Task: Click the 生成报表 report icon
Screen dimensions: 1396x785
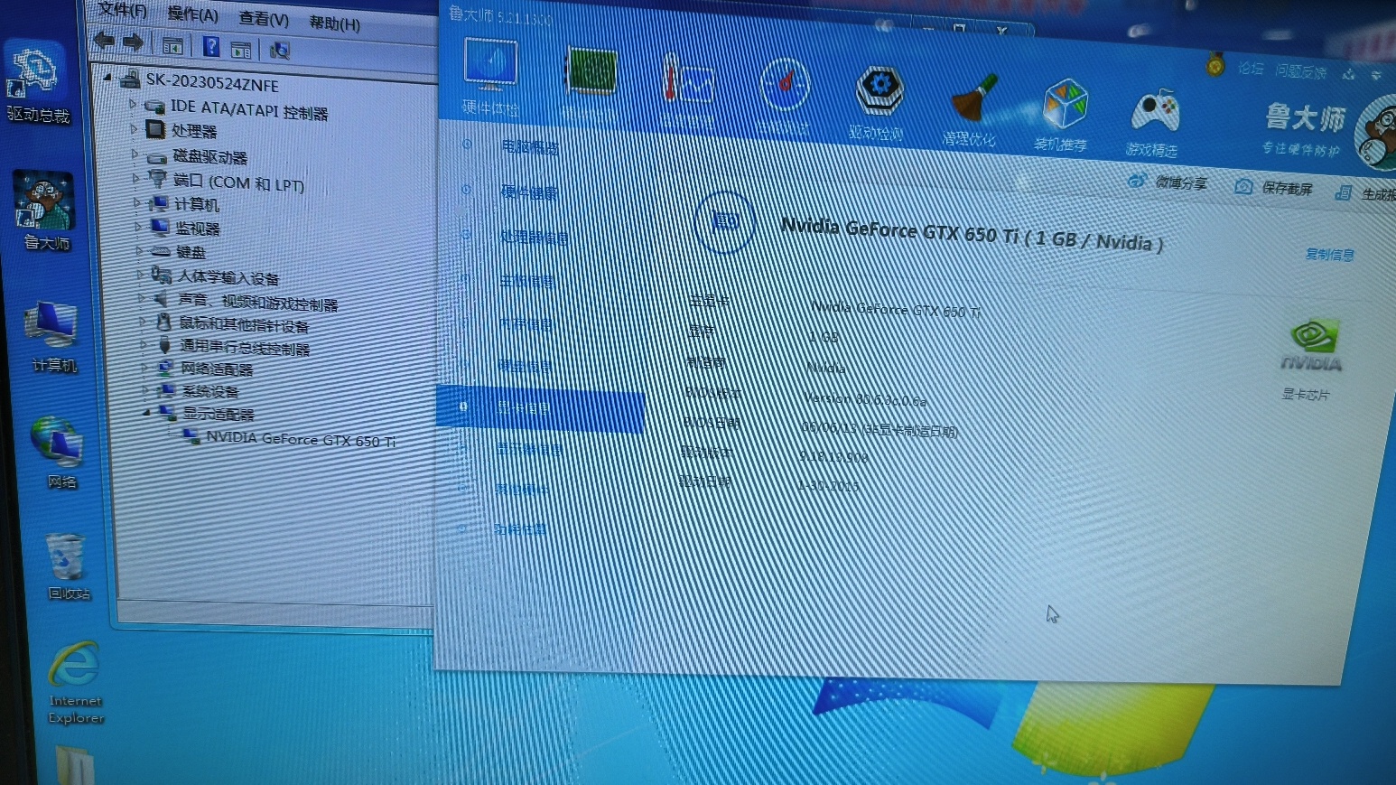Action: [x=1344, y=192]
